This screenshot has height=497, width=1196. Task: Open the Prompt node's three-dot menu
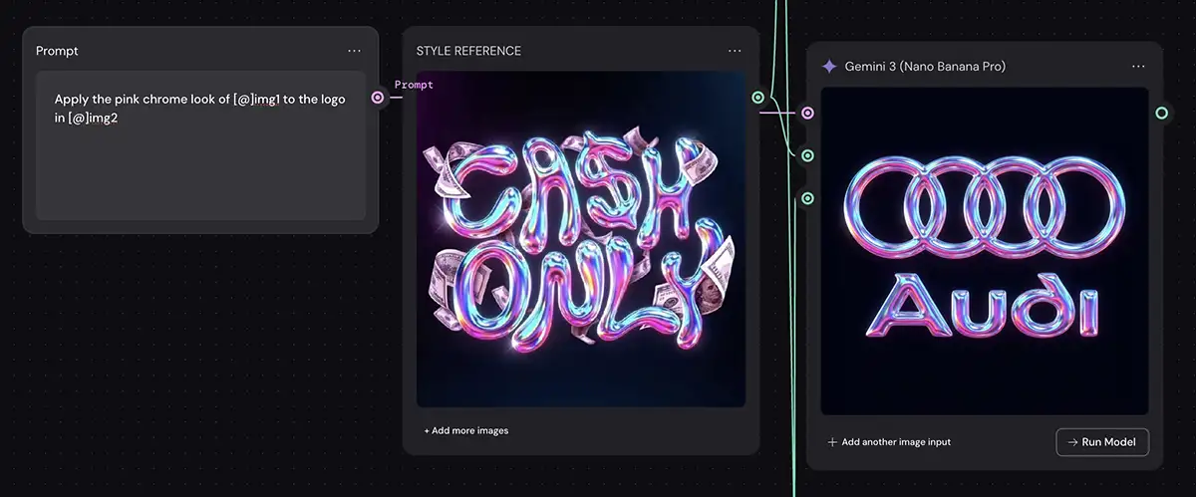355,51
